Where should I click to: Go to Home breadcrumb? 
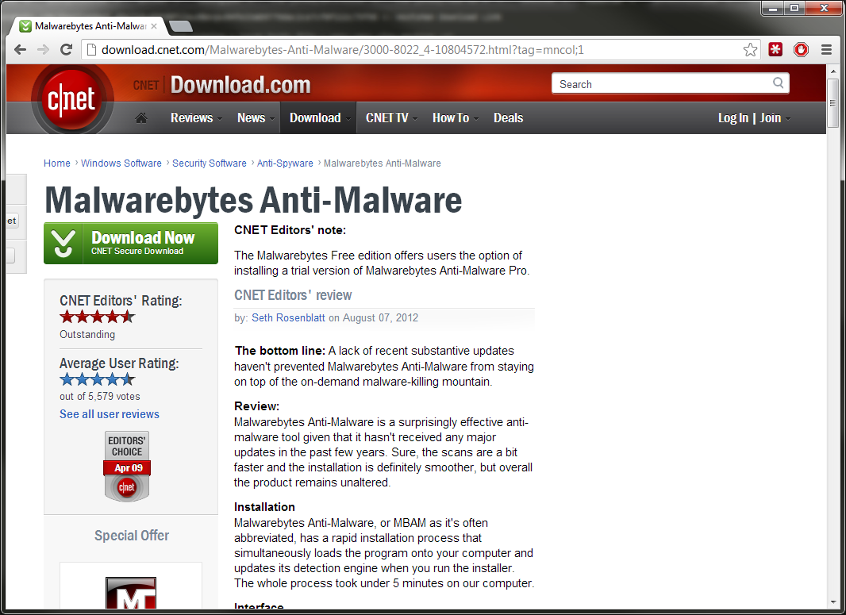tap(56, 163)
